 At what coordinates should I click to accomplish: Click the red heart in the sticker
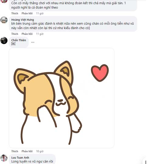[x=100, y=73]
